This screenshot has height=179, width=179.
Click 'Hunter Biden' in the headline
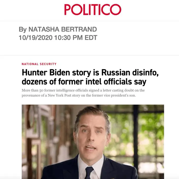(46, 73)
